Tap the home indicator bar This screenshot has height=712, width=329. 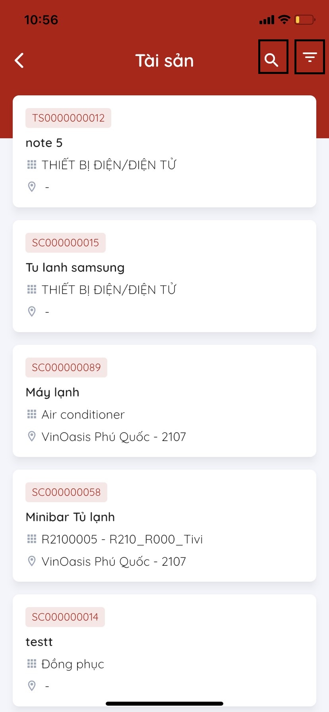point(164,704)
